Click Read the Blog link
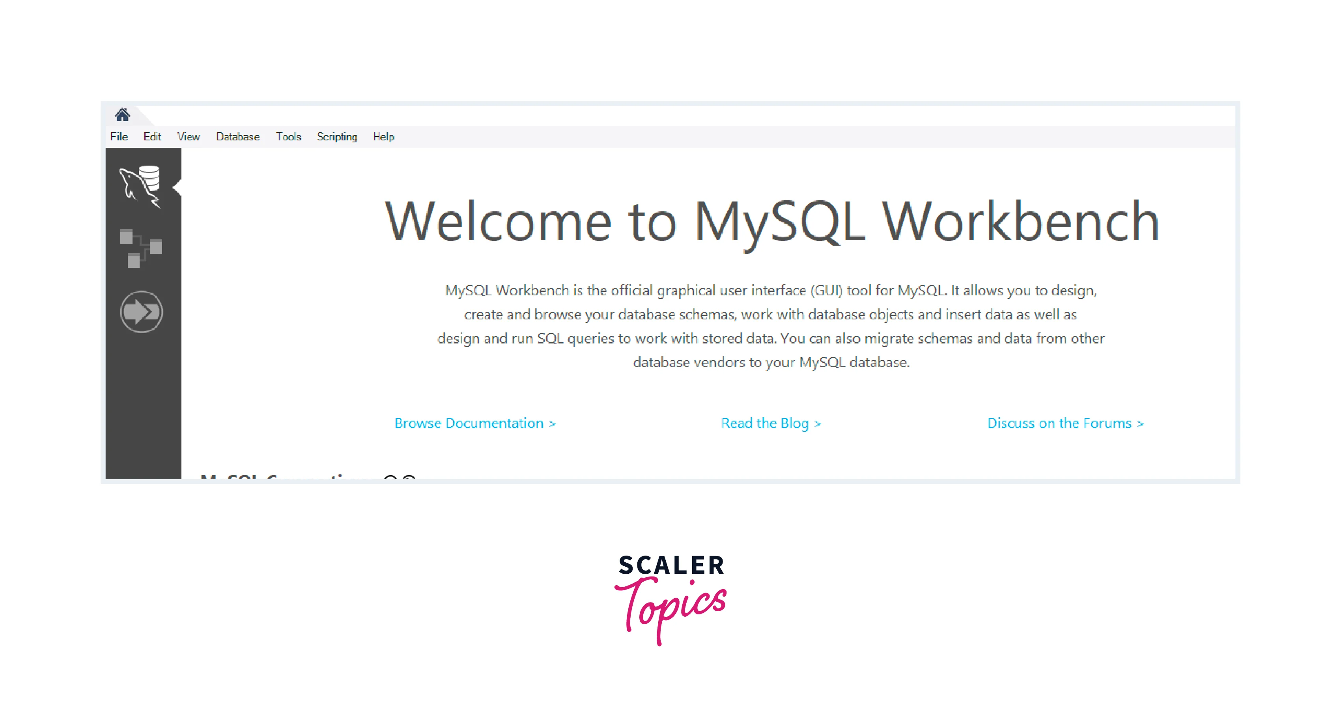Image resolution: width=1341 pixels, height=722 pixels. click(771, 423)
